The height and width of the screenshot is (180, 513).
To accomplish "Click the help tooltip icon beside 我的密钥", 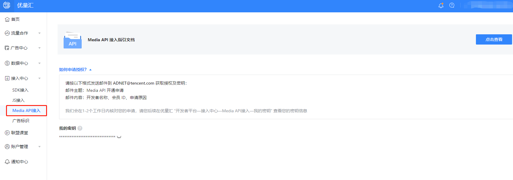I will click(x=80, y=128).
